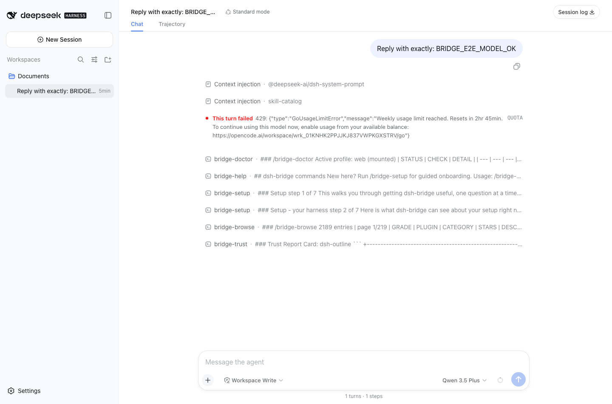
Task: Copy the user message
Action: pos(517,66)
